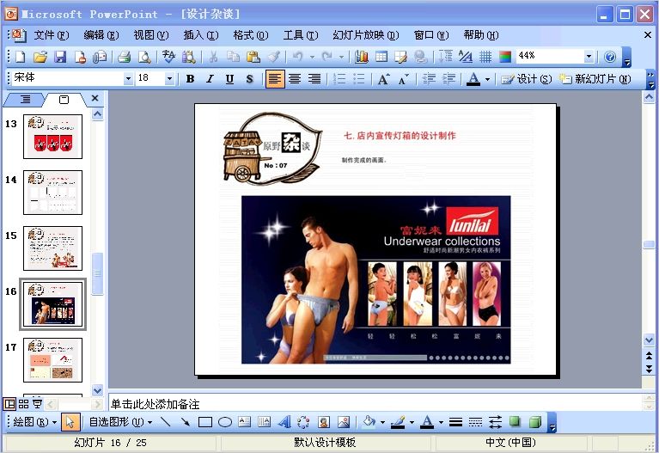Open the 帮助 menu
The height and width of the screenshot is (453, 659).
481,35
